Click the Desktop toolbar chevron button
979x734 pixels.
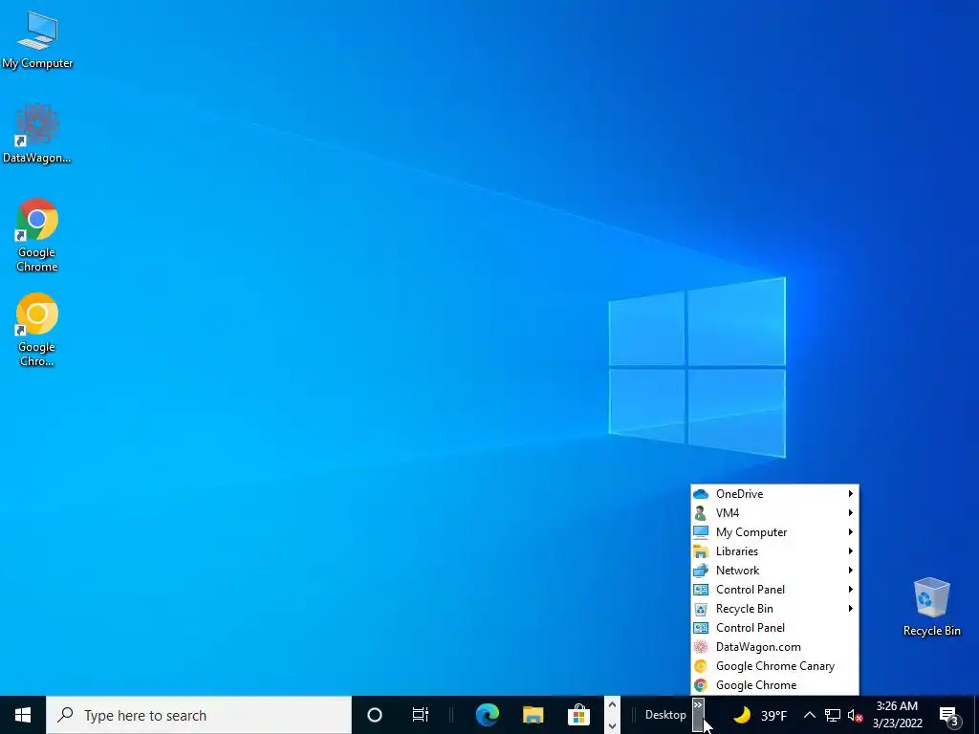coord(698,715)
